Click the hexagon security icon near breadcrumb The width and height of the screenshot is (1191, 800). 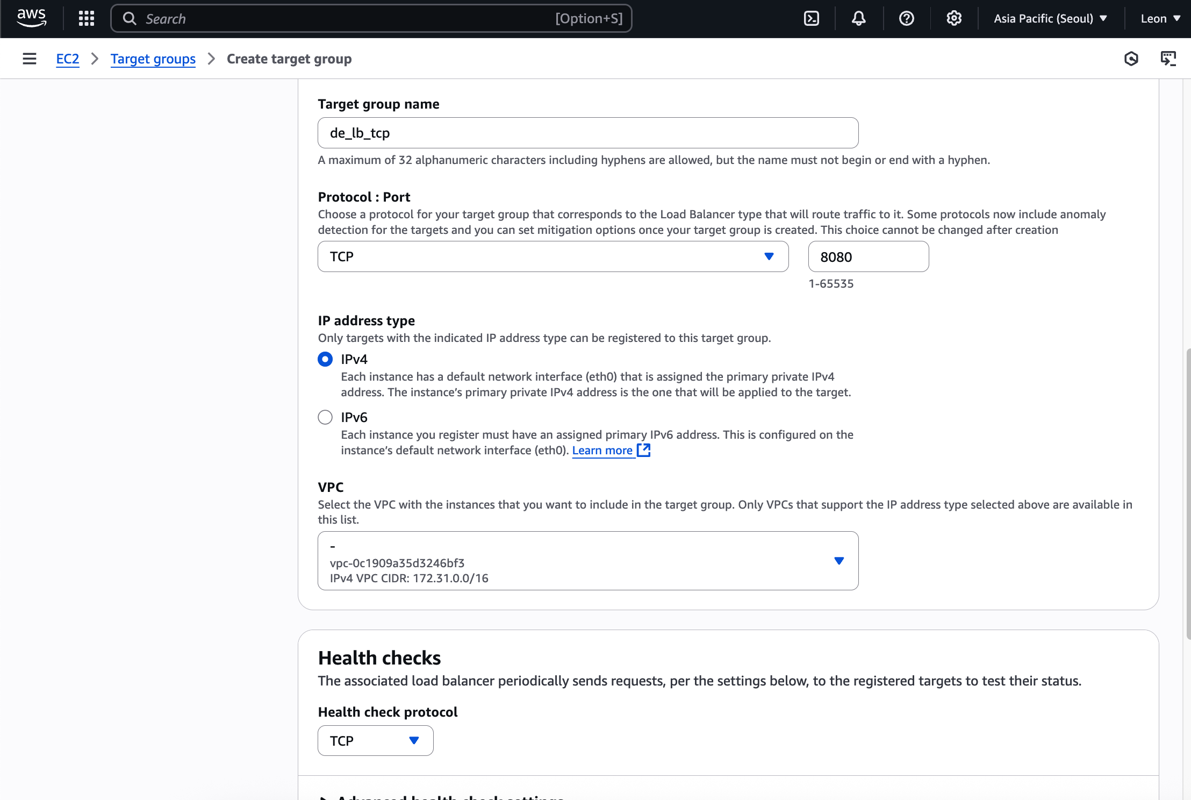[x=1131, y=59]
